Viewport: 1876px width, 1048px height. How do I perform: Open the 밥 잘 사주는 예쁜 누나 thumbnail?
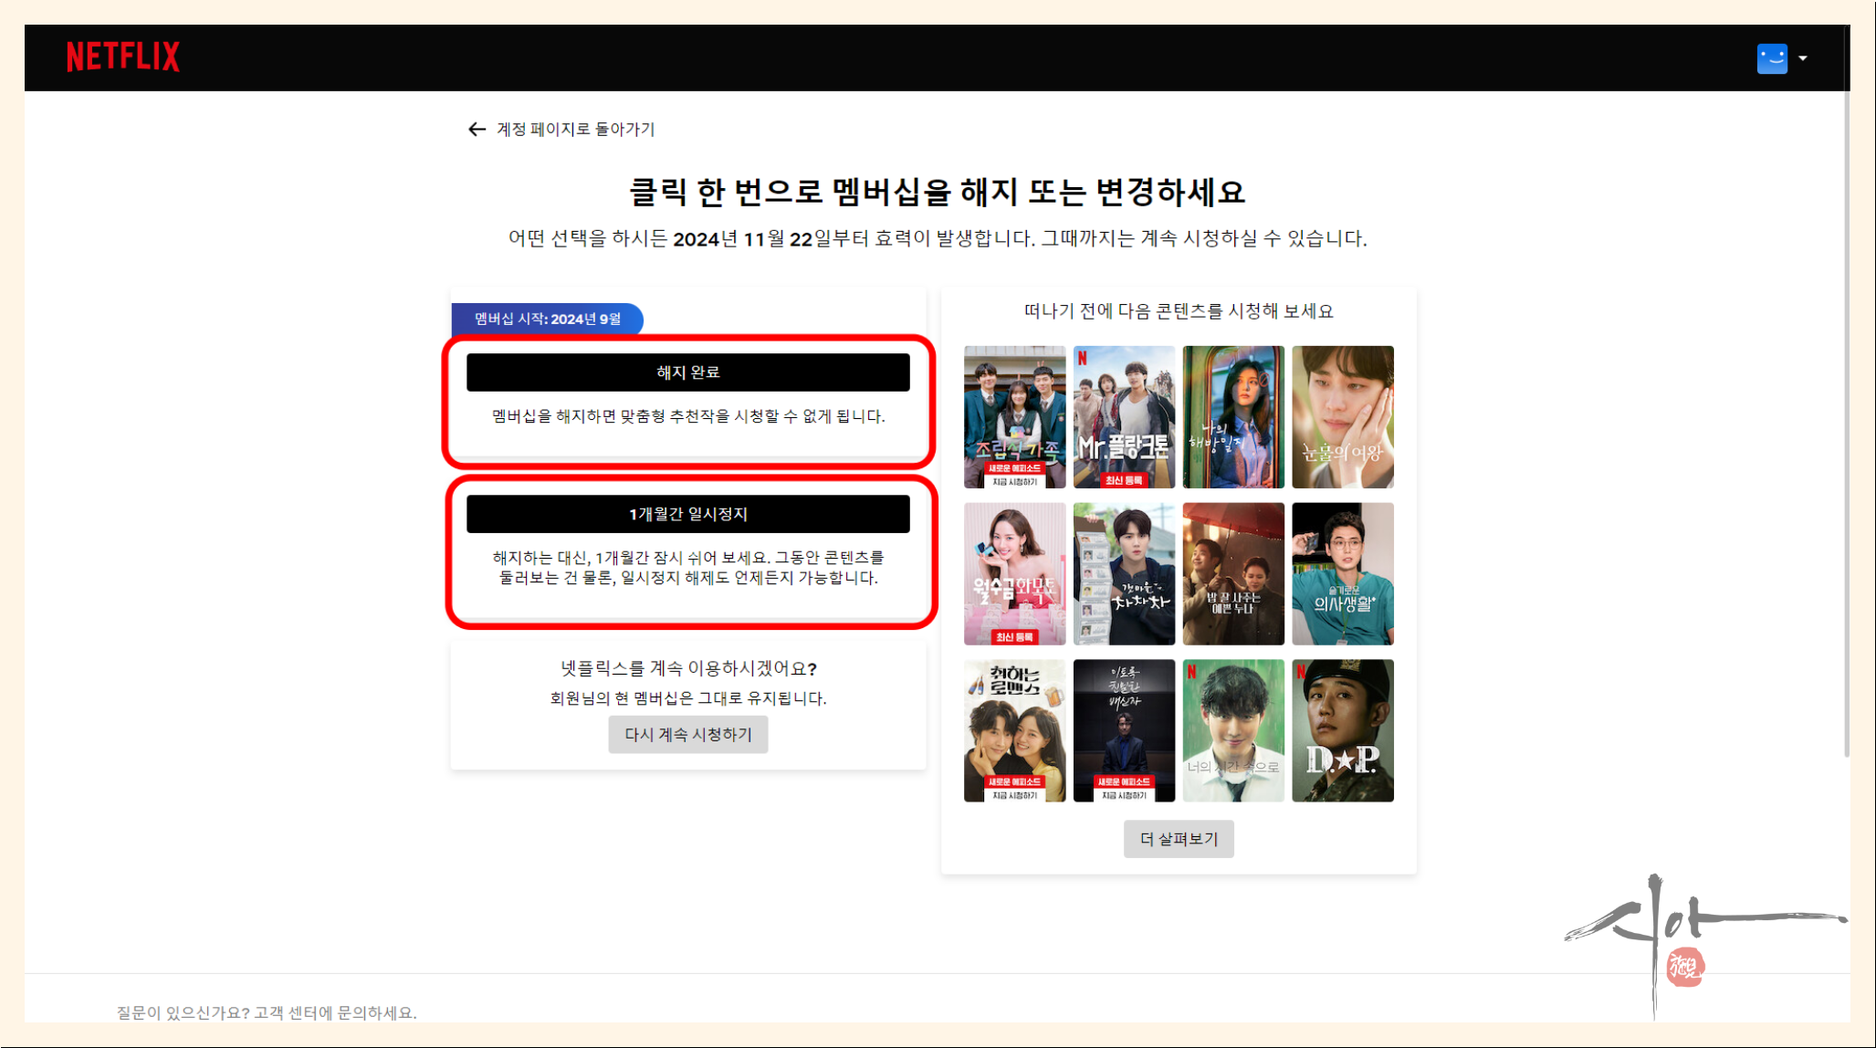(1232, 573)
